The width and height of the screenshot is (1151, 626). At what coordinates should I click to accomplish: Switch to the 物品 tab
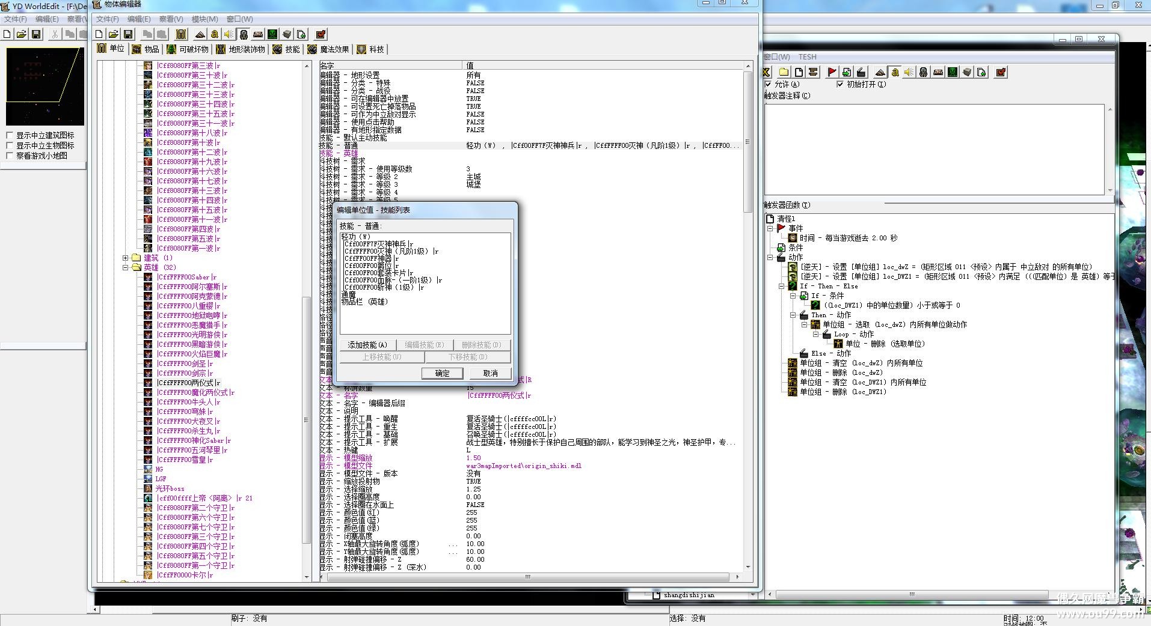(146, 49)
